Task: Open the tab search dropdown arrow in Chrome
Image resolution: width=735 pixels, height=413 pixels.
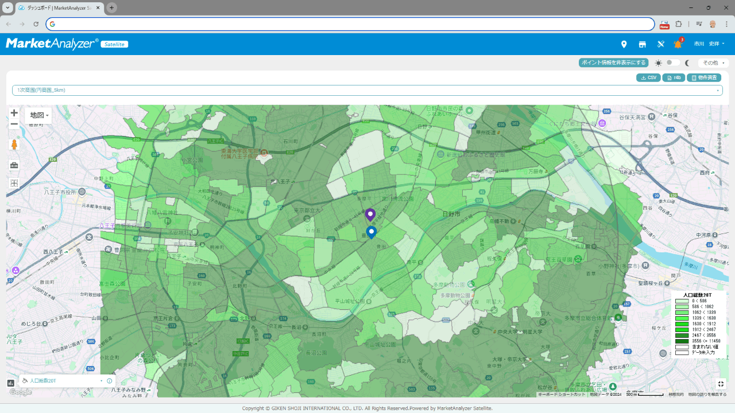Action: 7,7
